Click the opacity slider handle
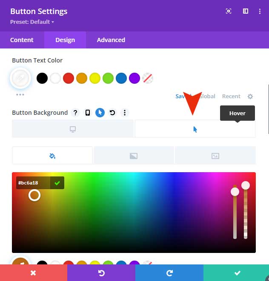 pyautogui.click(x=246, y=185)
